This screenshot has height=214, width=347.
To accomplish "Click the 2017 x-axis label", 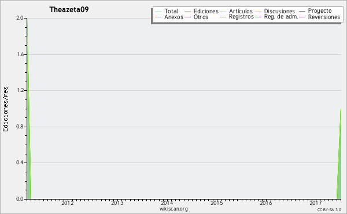I will 316,202.
